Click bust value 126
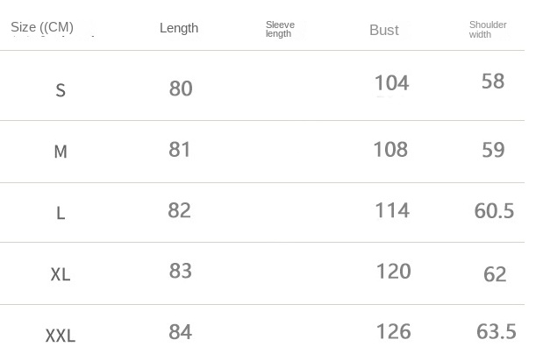The height and width of the screenshot is (354, 543). coord(393,332)
